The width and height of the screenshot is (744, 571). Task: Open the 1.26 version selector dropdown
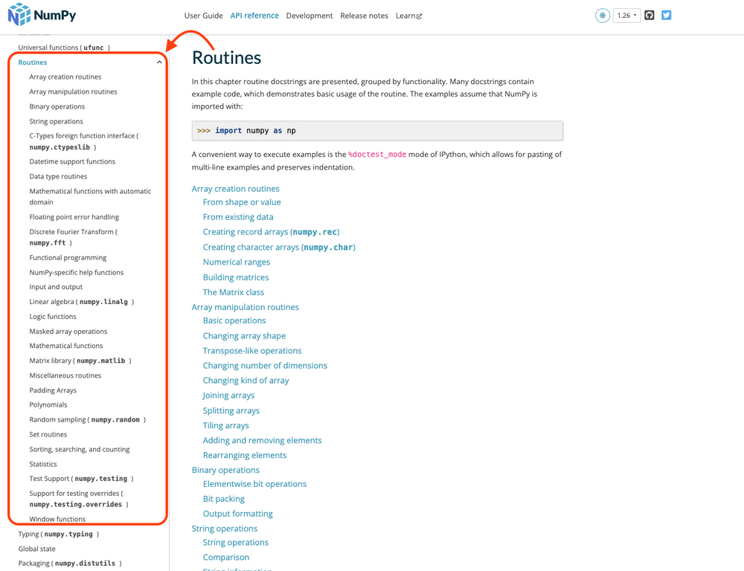[x=626, y=14]
